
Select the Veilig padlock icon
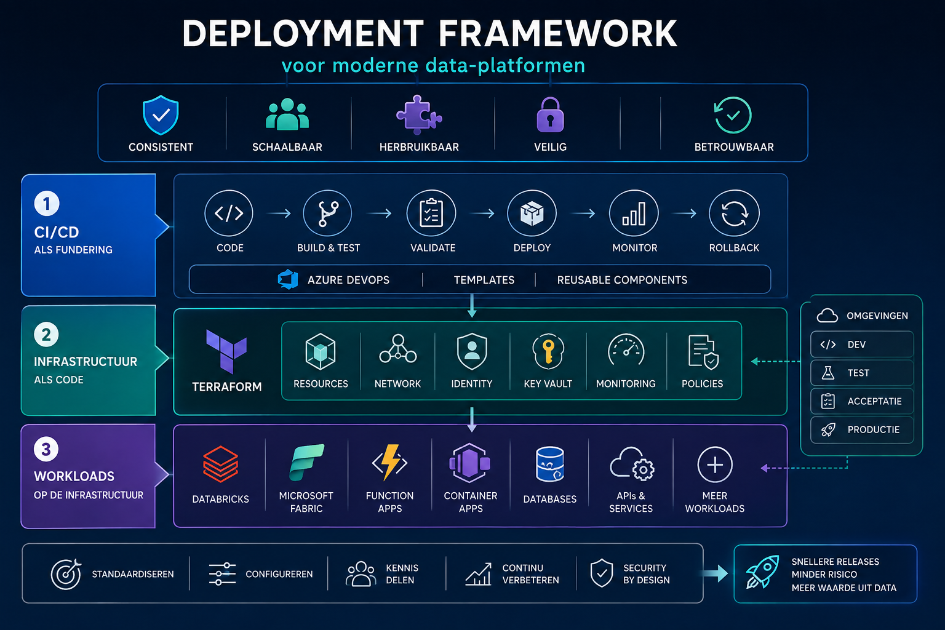point(550,115)
